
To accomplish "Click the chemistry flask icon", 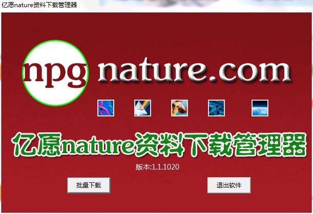I will point(179,108).
